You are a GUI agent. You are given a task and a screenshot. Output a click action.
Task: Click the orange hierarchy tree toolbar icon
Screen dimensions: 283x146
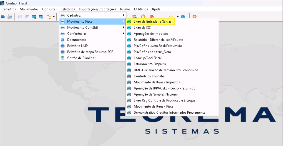coord(49,17)
